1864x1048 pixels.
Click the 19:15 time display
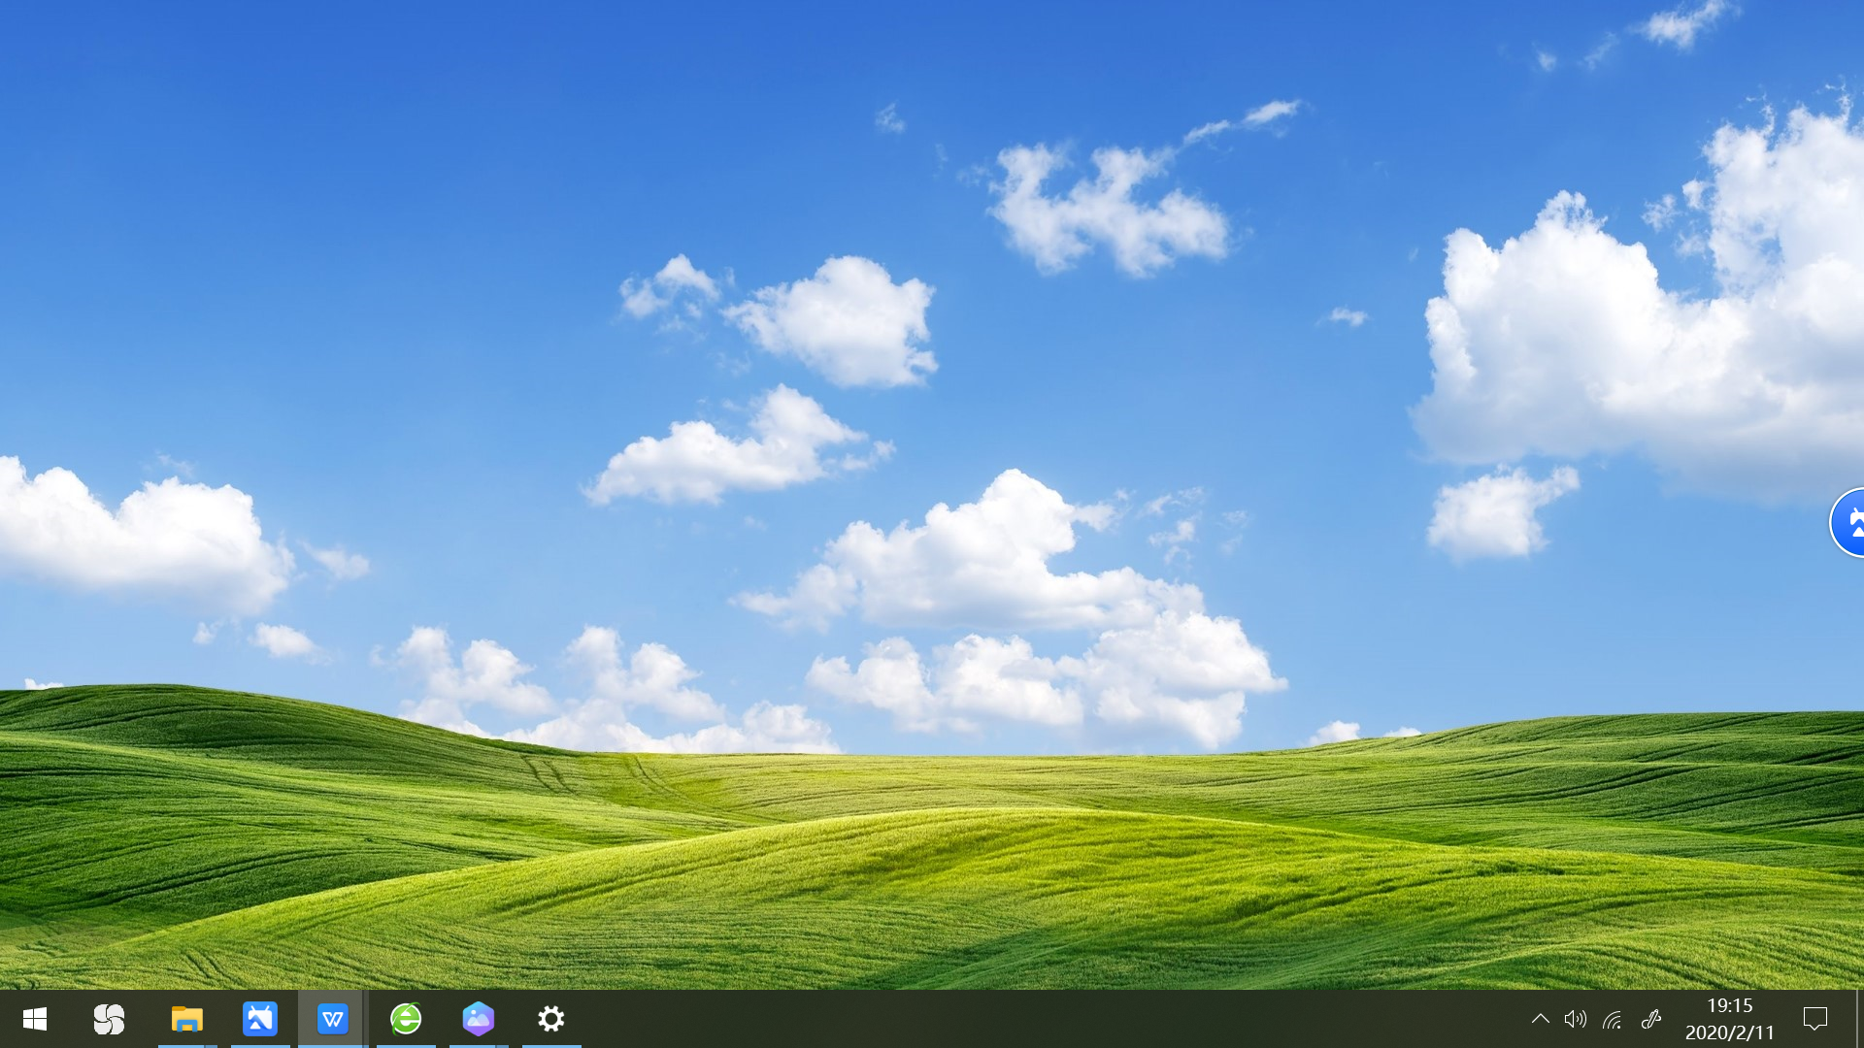point(1729,1005)
